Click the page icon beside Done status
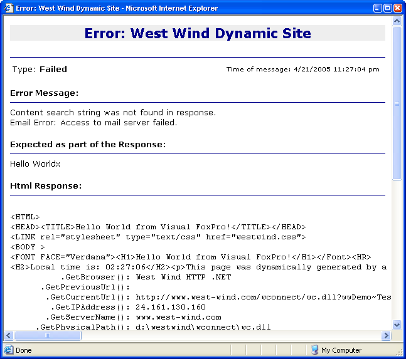The width and height of the screenshot is (406, 359). click(9, 350)
